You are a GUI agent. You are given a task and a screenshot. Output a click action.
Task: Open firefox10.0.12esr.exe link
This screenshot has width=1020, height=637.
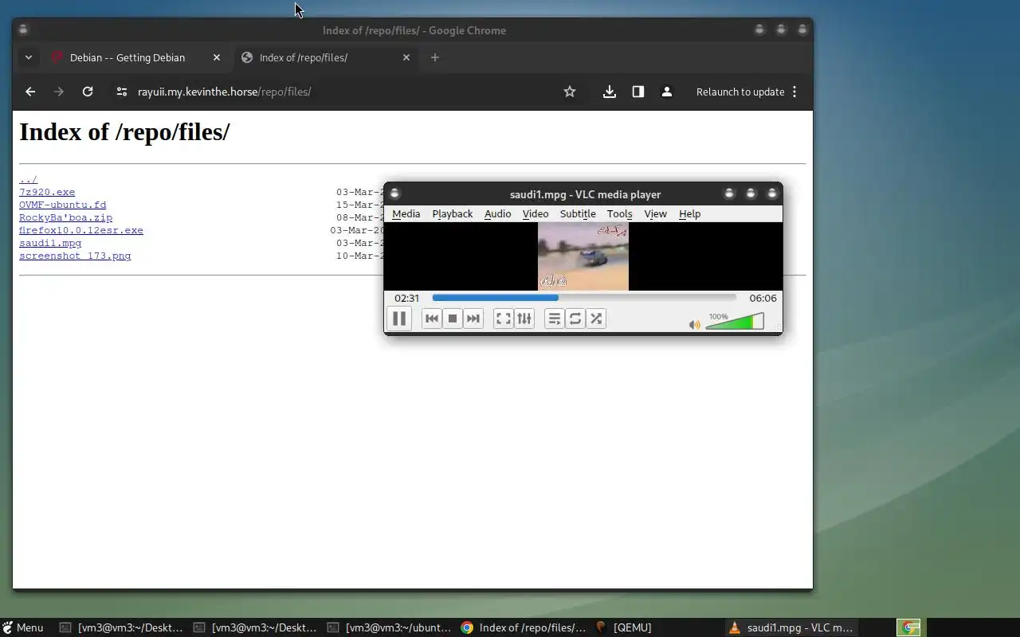pyautogui.click(x=81, y=230)
